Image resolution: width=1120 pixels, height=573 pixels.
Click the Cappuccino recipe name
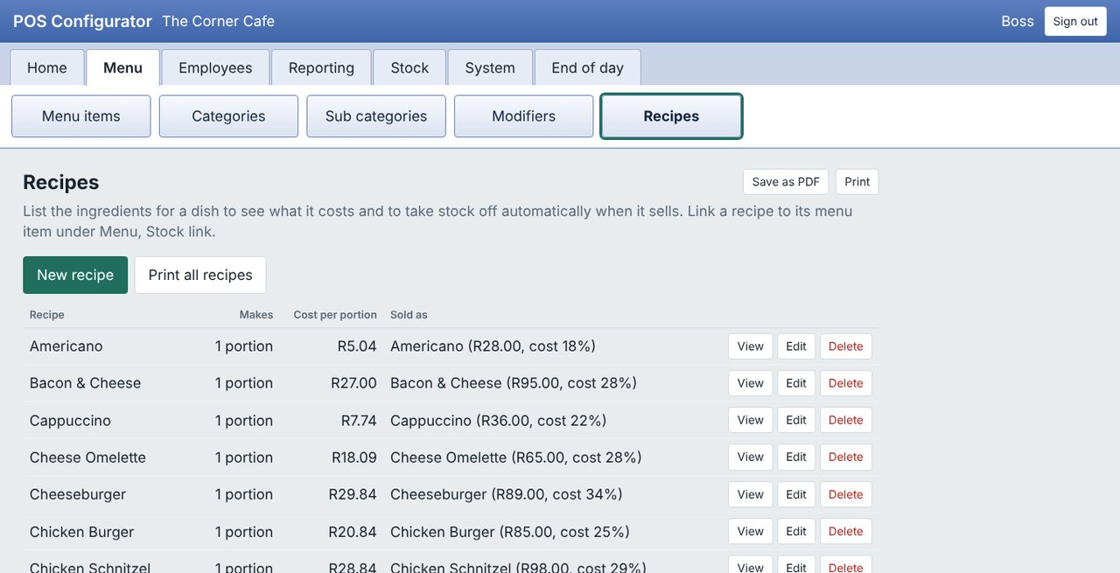(x=70, y=421)
